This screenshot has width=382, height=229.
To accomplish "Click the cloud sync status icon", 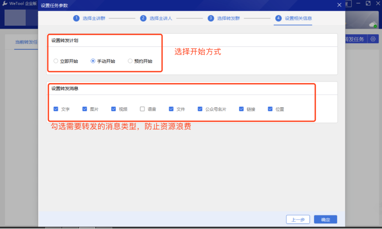I will pyautogui.click(x=373, y=24).
